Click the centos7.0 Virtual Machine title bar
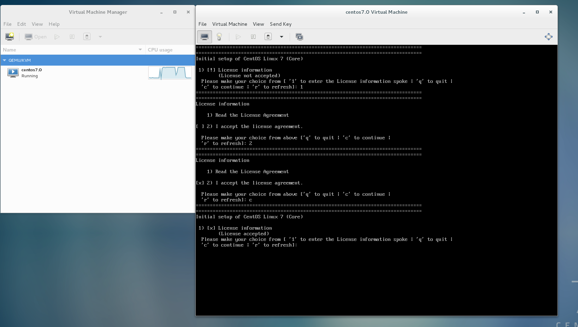The width and height of the screenshot is (578, 327). (x=377, y=12)
